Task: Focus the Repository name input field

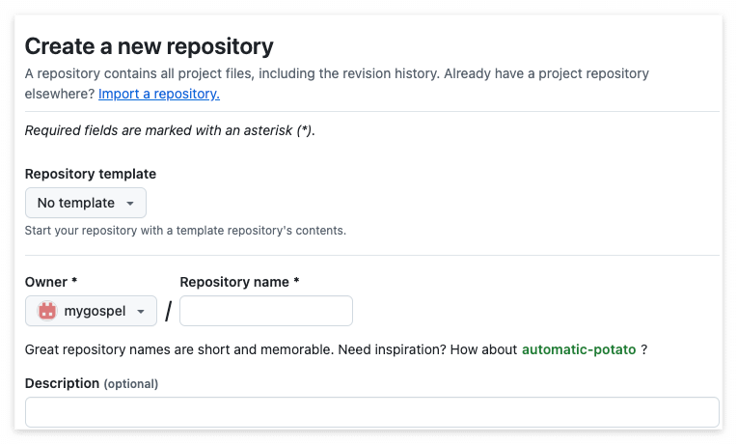Action: pos(266,311)
